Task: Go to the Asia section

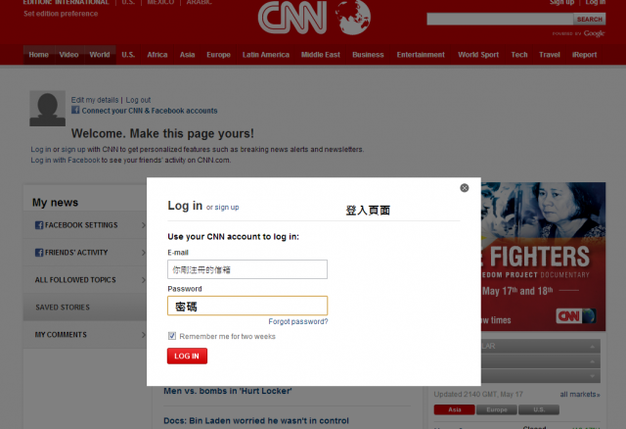Action: (187, 55)
